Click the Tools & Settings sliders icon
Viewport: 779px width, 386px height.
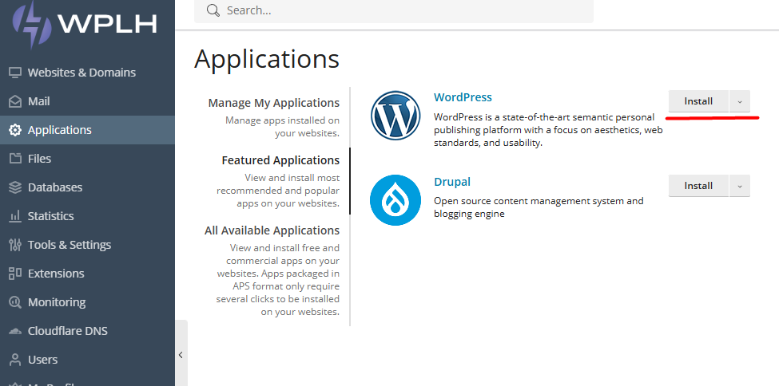point(15,245)
